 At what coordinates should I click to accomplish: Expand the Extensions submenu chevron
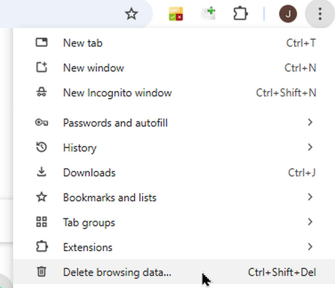310,247
